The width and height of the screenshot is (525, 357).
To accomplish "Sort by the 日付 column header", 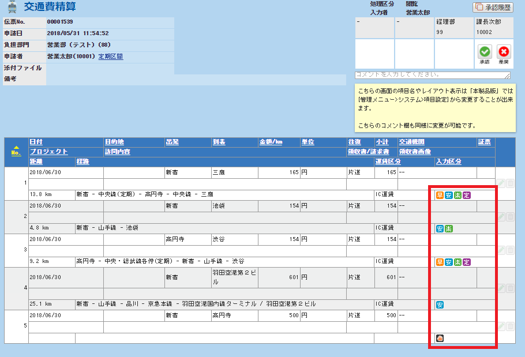I will pyautogui.click(x=36, y=142).
